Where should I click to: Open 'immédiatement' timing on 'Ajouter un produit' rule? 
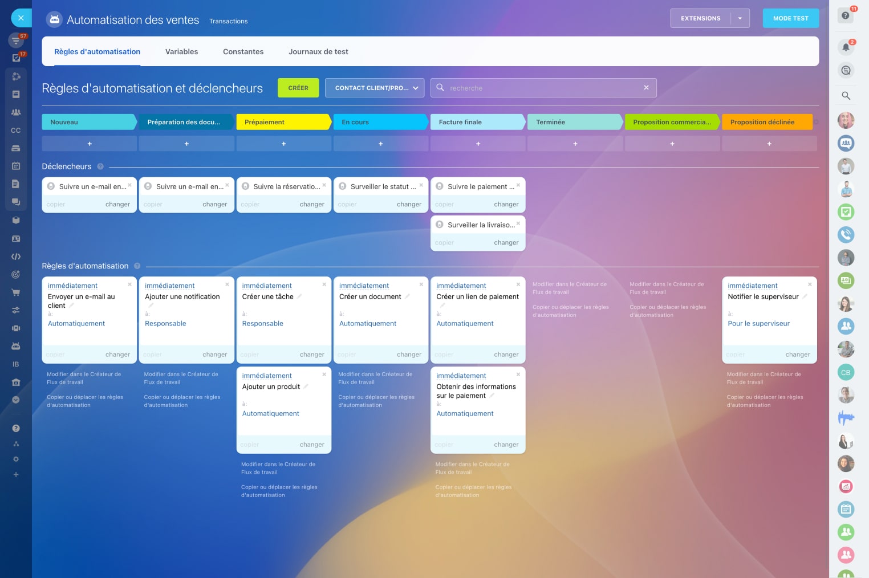(266, 376)
